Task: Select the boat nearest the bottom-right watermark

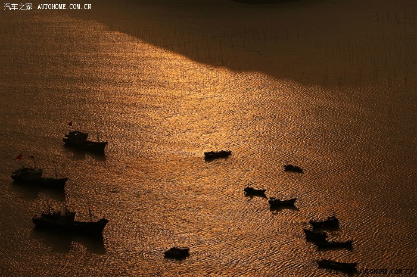Action: pyautogui.click(x=337, y=264)
